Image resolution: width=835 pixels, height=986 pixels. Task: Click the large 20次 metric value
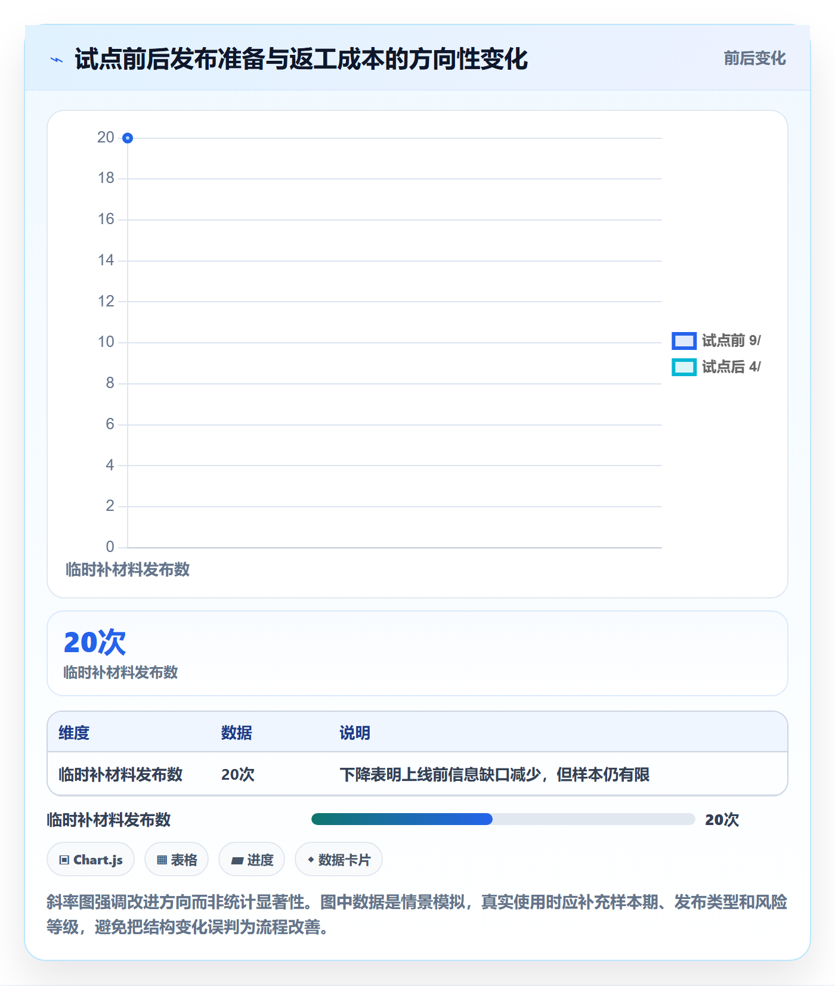(x=95, y=642)
